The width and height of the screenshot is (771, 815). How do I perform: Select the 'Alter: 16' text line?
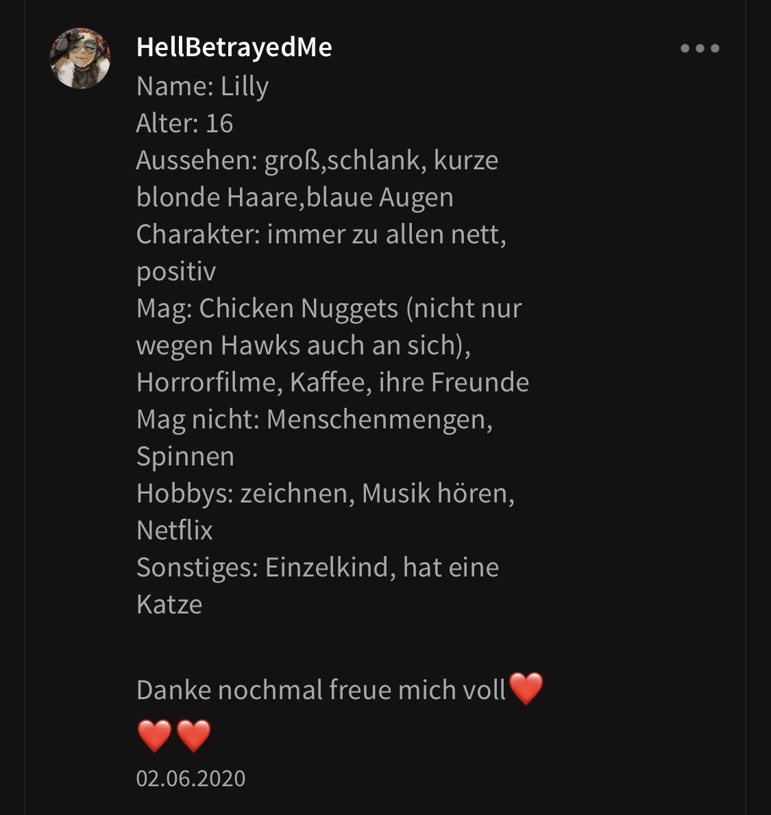184,123
